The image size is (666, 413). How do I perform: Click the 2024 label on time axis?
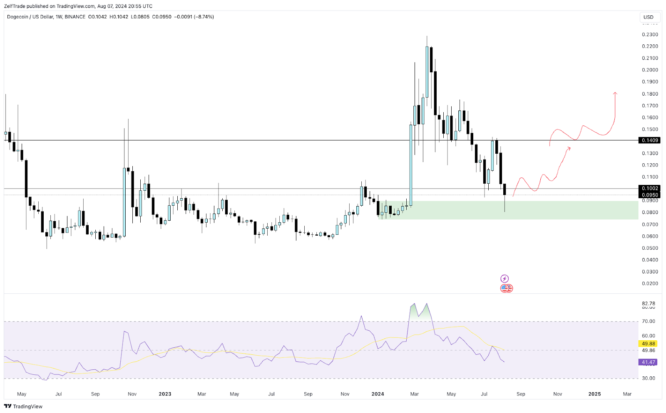378,394
